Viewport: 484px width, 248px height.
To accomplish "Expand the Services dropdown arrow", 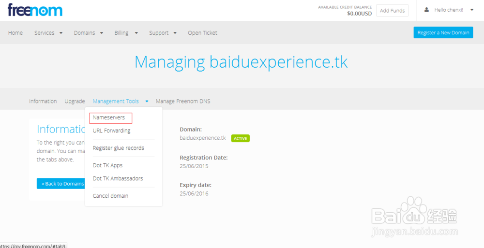I will [61, 33].
